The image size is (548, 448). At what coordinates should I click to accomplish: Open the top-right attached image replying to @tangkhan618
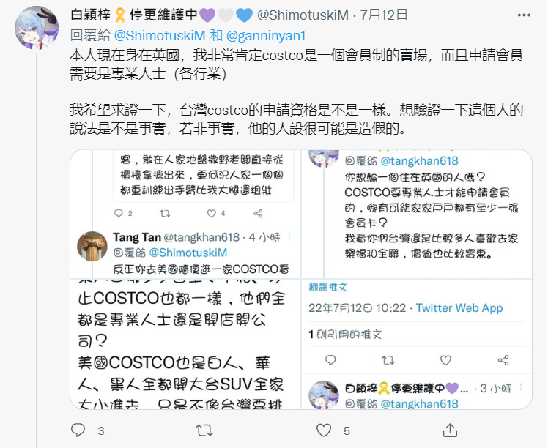point(417,214)
